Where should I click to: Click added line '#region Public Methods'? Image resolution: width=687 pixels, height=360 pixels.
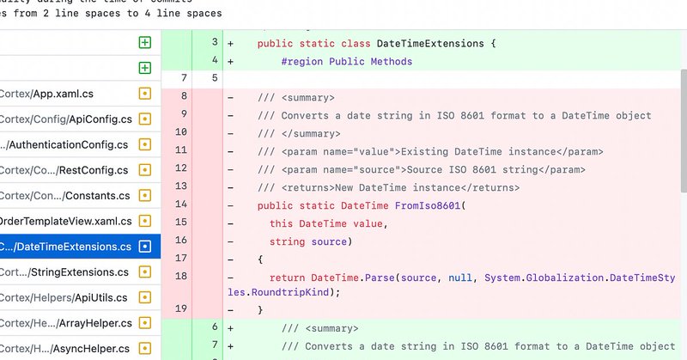347,61
